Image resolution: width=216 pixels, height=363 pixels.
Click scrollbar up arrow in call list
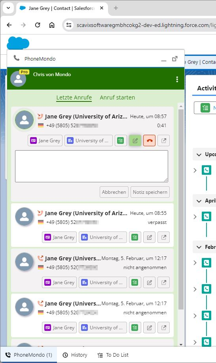click(181, 106)
